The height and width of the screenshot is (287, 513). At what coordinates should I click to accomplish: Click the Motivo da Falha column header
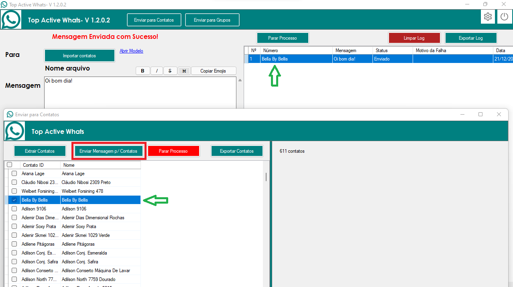click(453, 51)
